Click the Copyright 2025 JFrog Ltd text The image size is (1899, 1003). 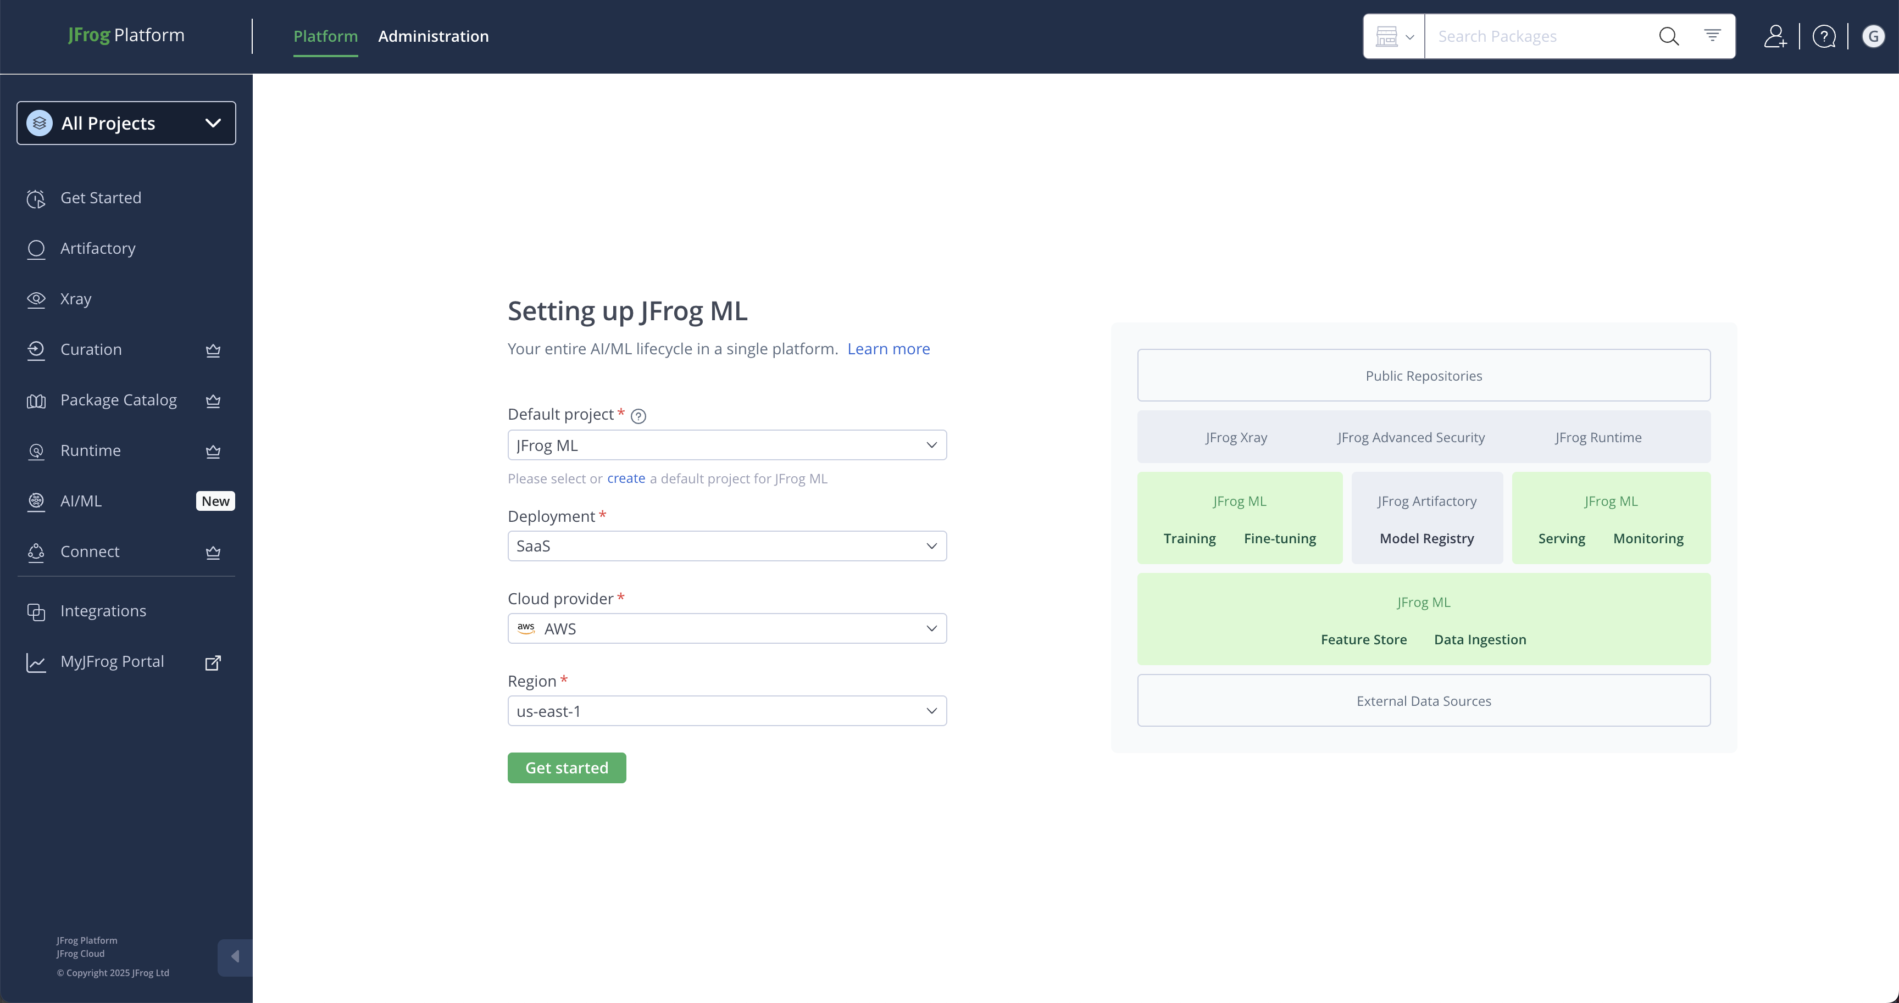113,973
